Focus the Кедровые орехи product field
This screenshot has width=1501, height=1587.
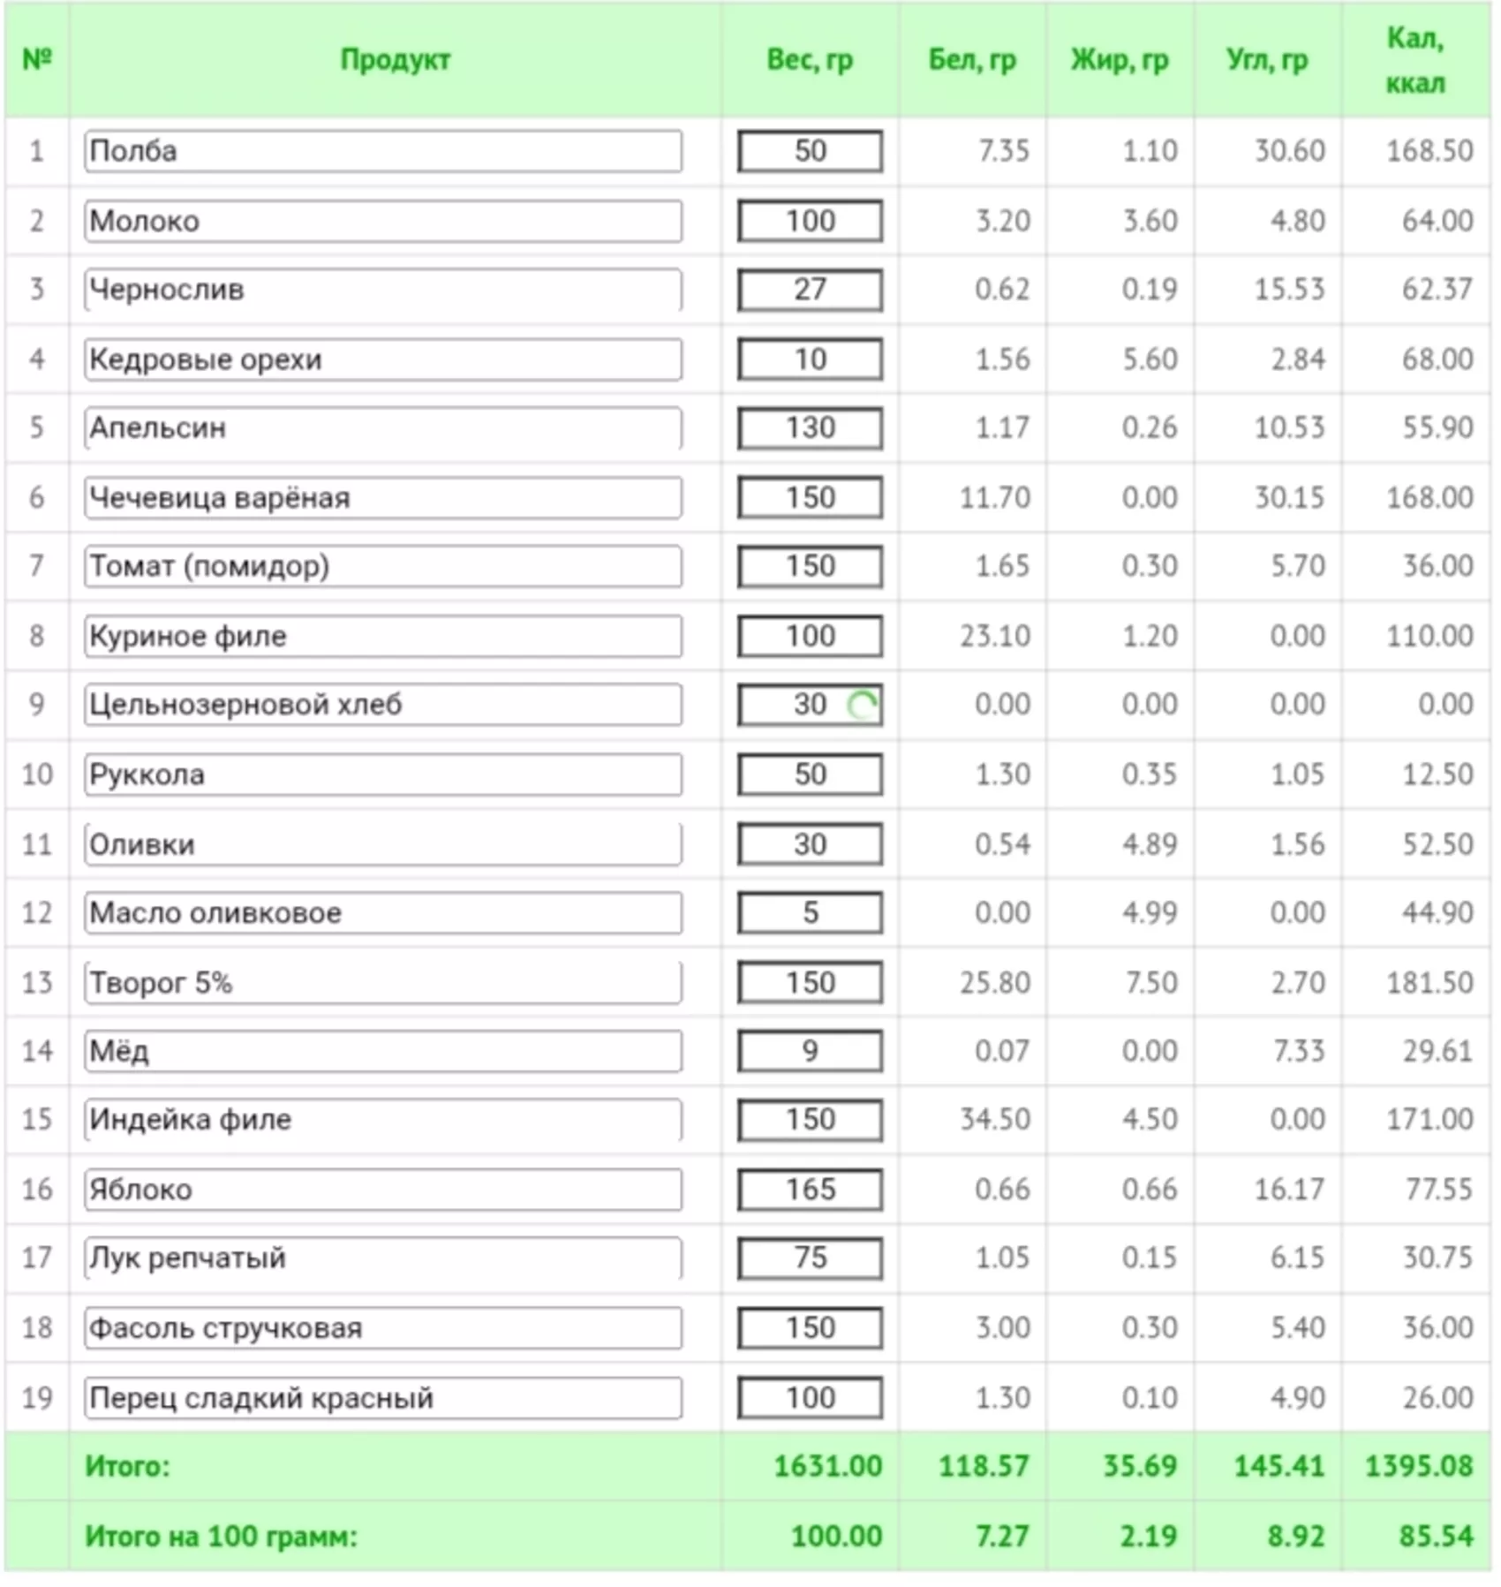click(x=383, y=359)
